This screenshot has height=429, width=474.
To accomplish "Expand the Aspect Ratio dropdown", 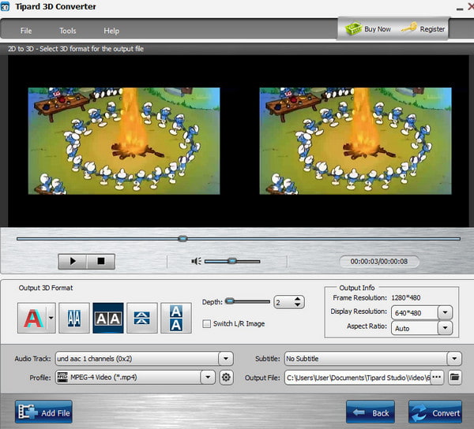I will click(x=445, y=327).
